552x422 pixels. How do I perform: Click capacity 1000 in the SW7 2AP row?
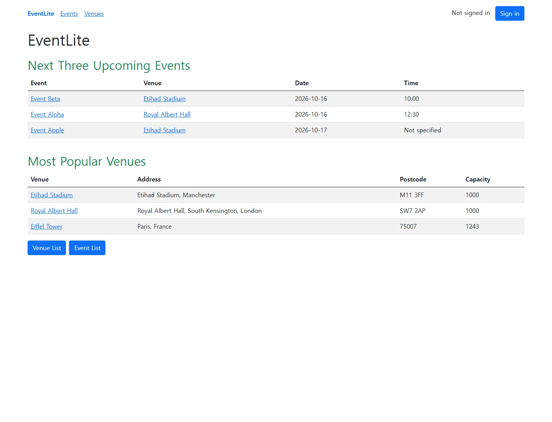pos(472,211)
